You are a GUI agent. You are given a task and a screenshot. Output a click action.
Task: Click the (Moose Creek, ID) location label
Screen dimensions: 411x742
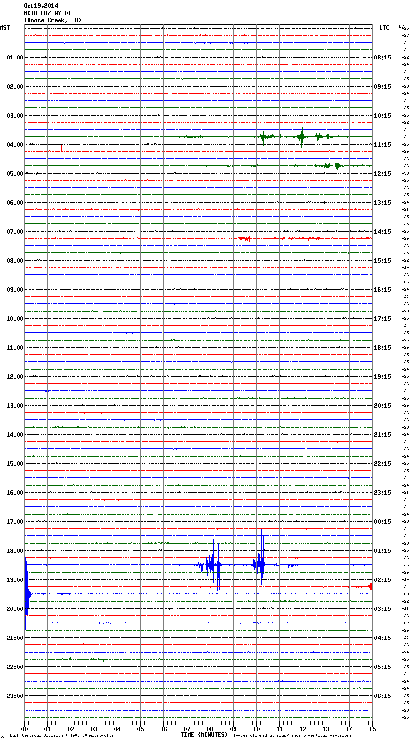tap(53, 20)
